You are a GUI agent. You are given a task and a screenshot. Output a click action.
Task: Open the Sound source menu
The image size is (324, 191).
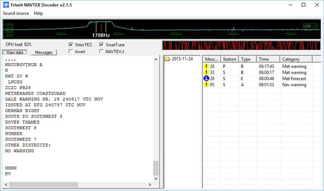tap(16, 13)
